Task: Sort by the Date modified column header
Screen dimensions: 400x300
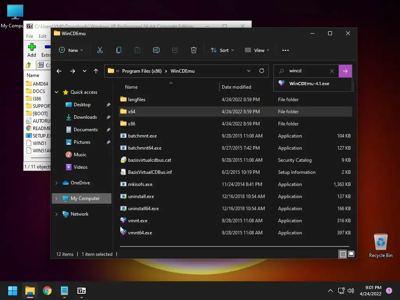Action: 236,87
